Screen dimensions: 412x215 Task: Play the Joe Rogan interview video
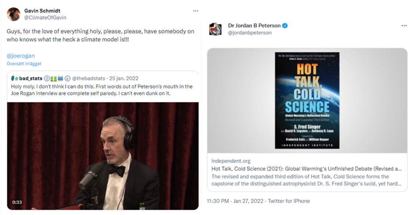coord(103,156)
